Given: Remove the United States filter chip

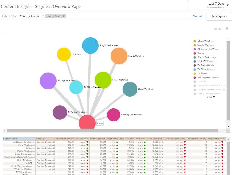Looking at the screenshot, I should click(x=64, y=16).
